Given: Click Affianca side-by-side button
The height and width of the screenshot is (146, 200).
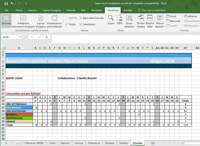Looking at the screenshot, I should click(x=190, y=16).
